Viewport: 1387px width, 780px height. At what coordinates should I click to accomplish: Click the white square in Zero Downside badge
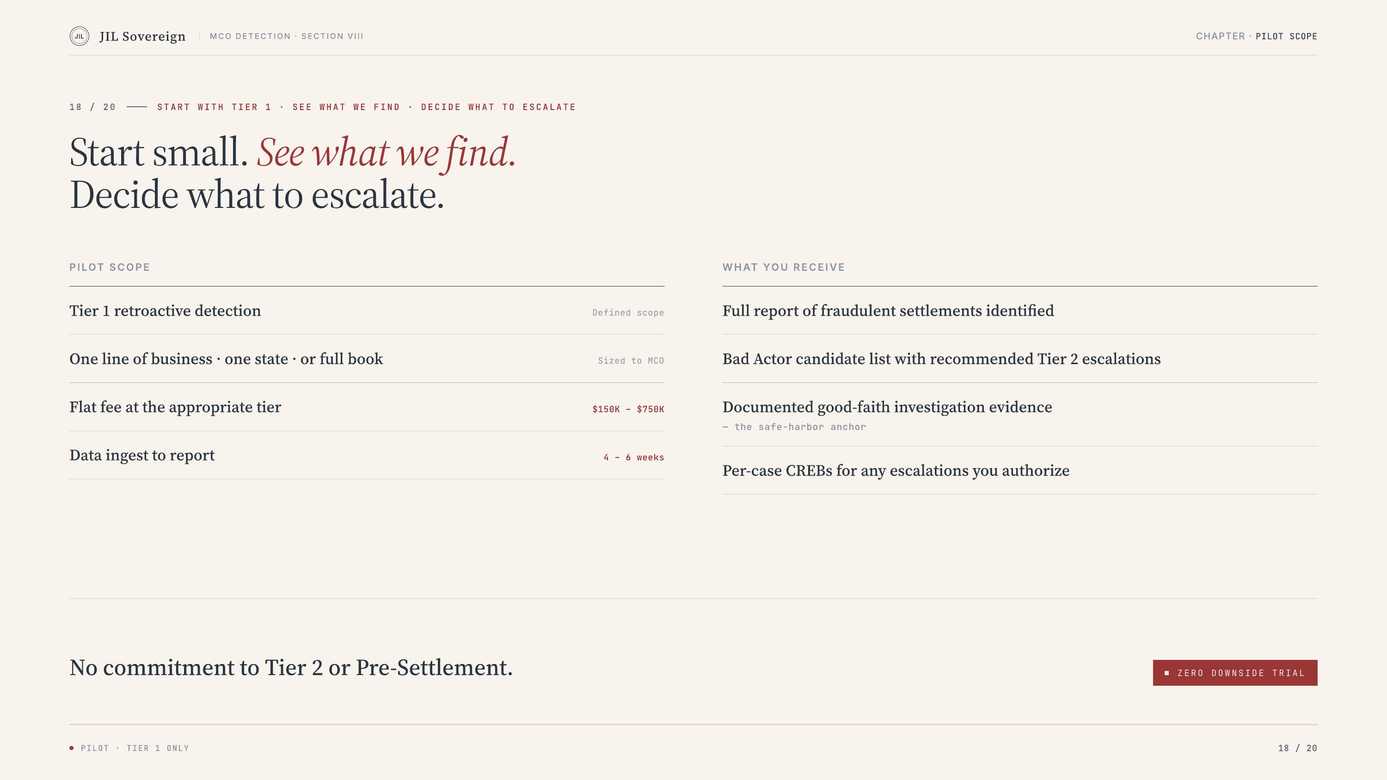(1166, 673)
